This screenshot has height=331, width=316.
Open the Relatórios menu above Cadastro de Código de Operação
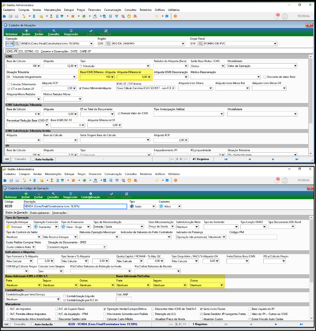coord(146,174)
